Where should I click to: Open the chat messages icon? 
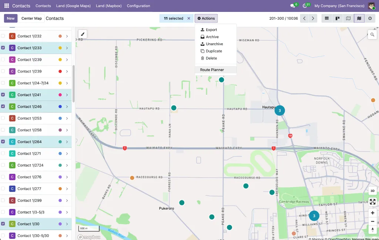click(293, 6)
